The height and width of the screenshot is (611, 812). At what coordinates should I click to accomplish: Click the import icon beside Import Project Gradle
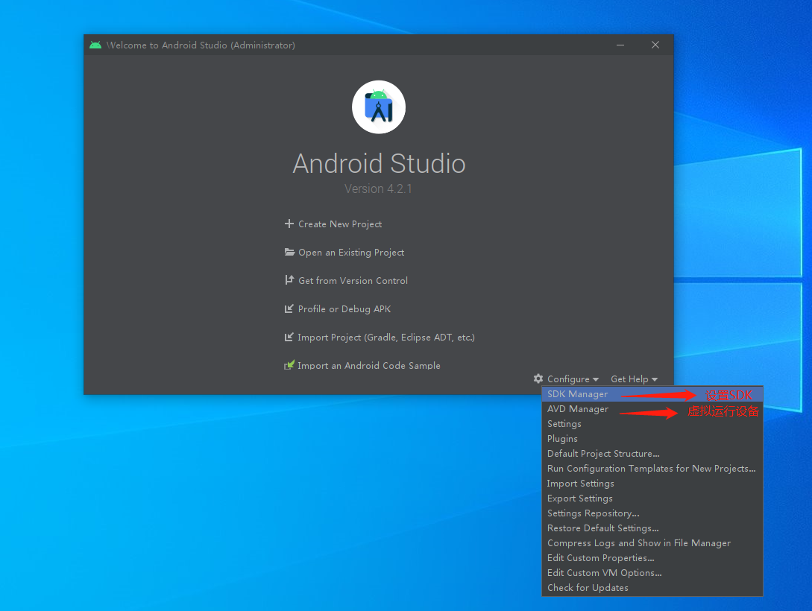pos(289,337)
